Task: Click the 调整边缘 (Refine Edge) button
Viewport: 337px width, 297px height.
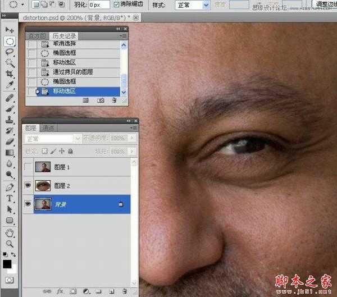Action: [x=324, y=4]
